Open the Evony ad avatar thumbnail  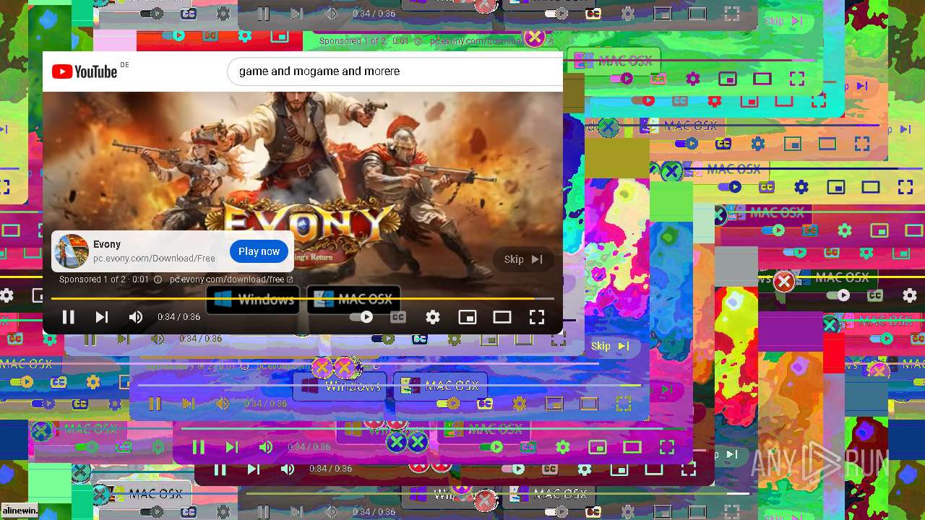(72, 251)
